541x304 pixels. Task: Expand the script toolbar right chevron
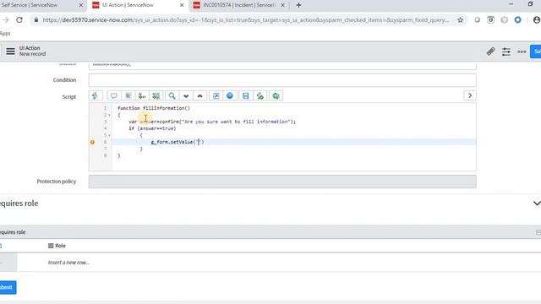click(470, 95)
